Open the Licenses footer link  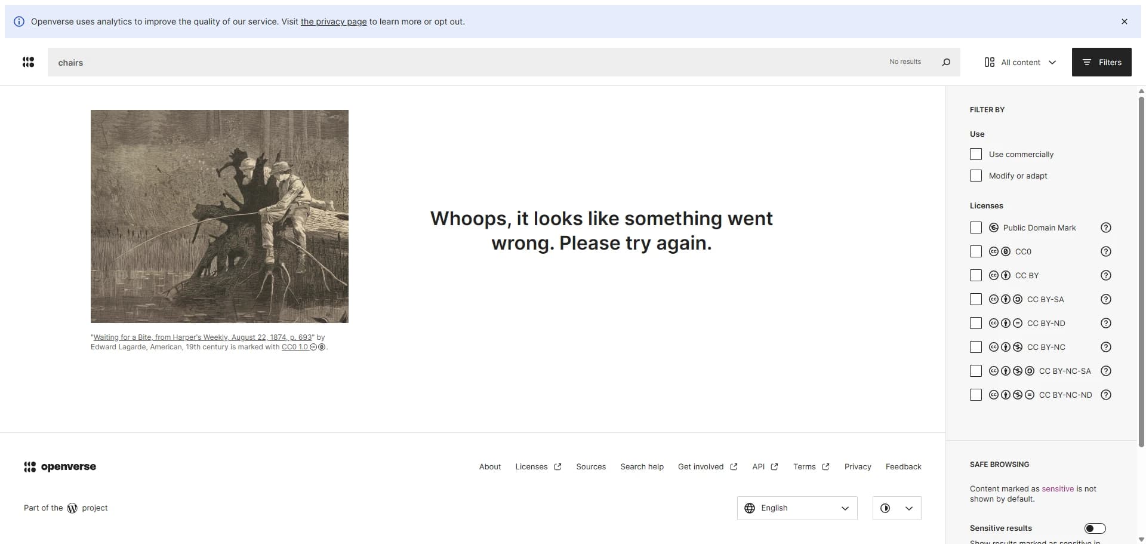[x=538, y=467]
